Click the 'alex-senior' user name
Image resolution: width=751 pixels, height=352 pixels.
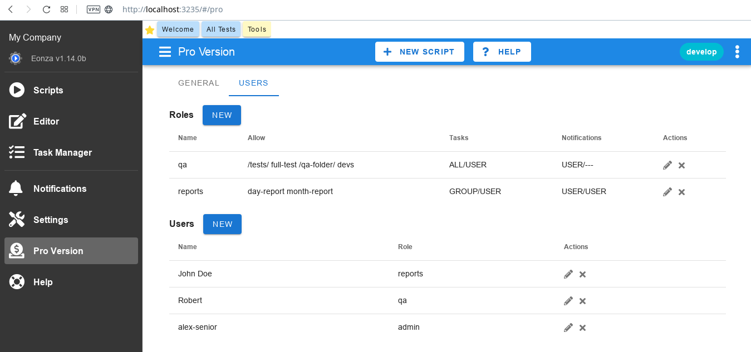tap(198, 327)
